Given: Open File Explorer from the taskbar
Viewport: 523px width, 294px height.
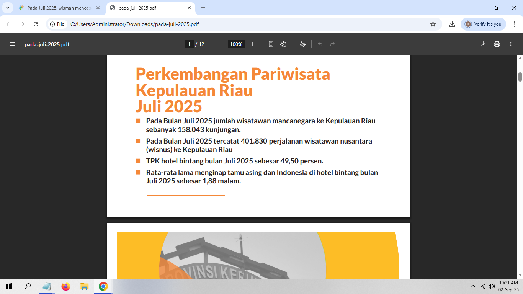Looking at the screenshot, I should [x=85, y=286].
